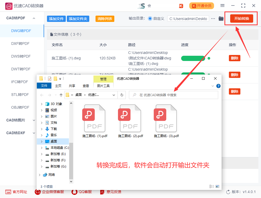Image resolution: width=261 pixels, height=198 pixels.
Task: Expand the CAD转图片 sidebar section
Action: (x=34, y=120)
